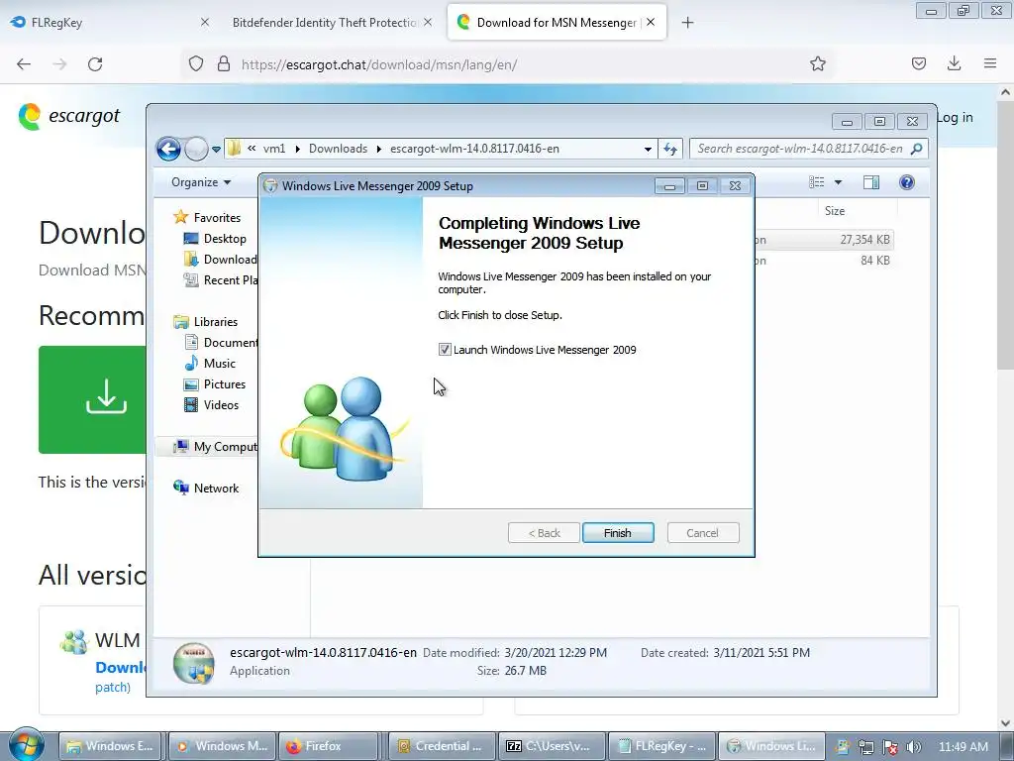1014x761 pixels.
Task: Select Network in navigation pane
Action: 206,488
